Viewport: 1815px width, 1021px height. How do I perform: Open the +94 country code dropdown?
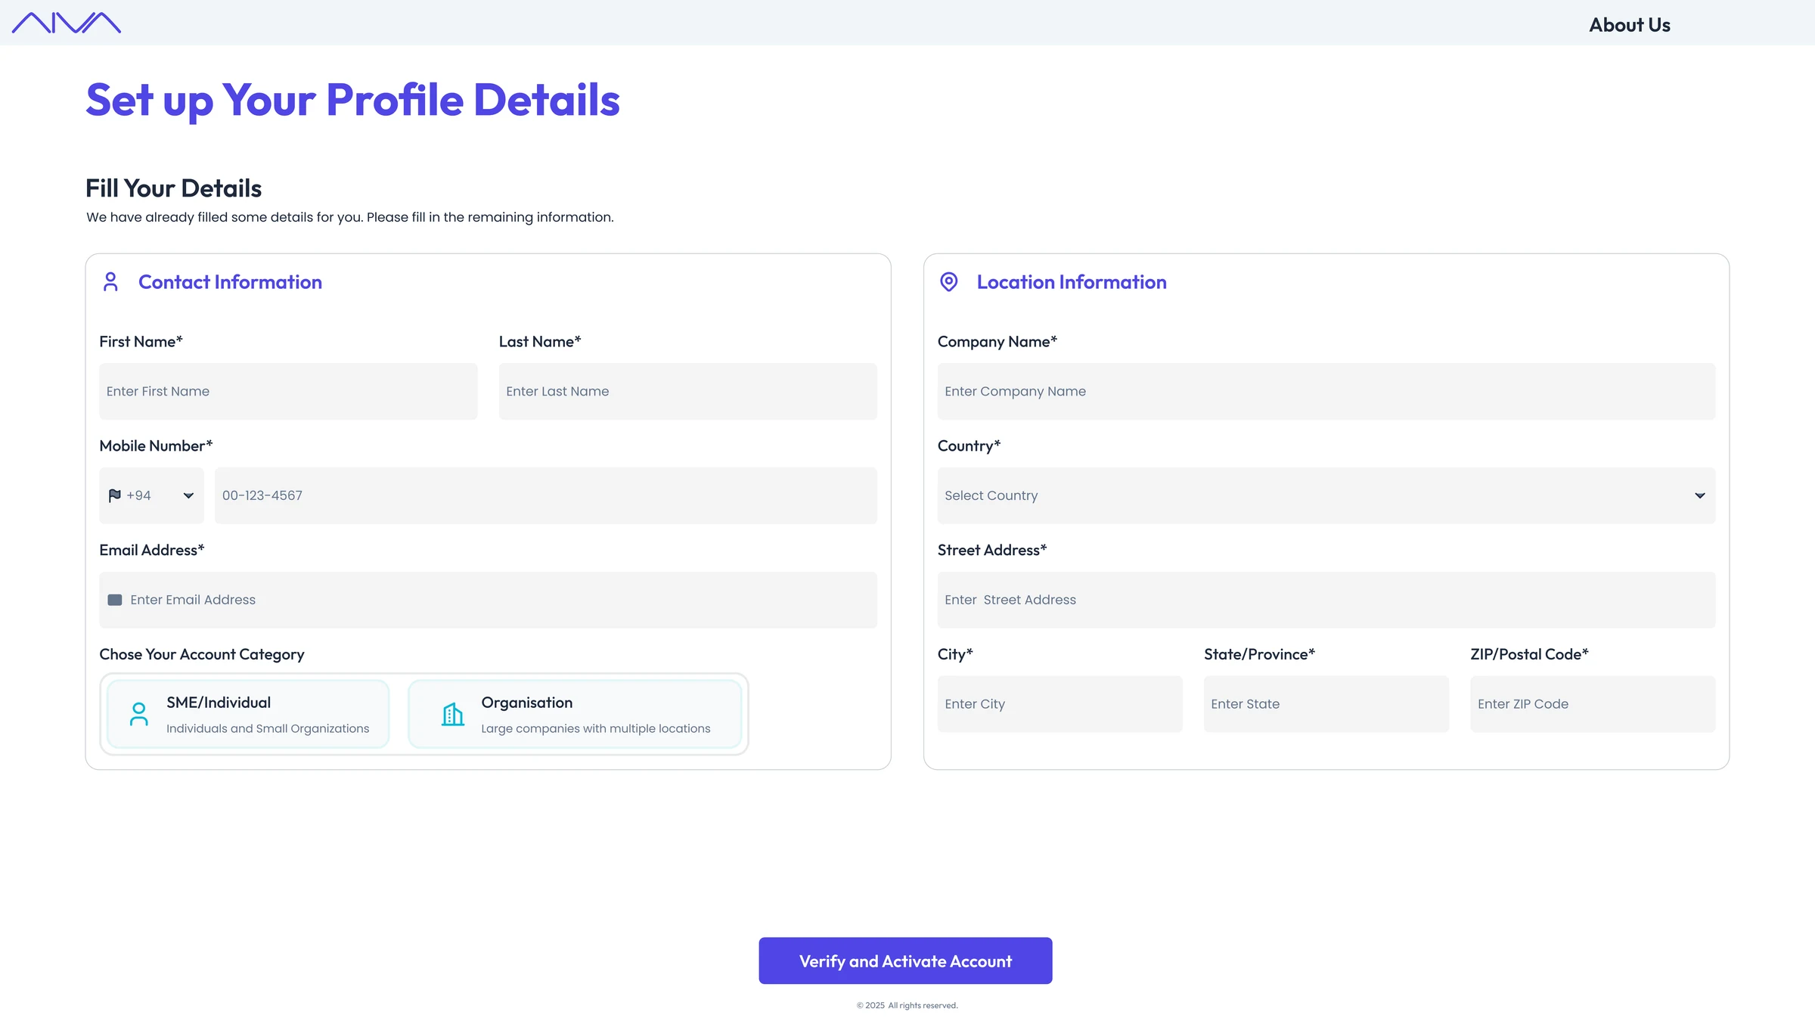(151, 495)
